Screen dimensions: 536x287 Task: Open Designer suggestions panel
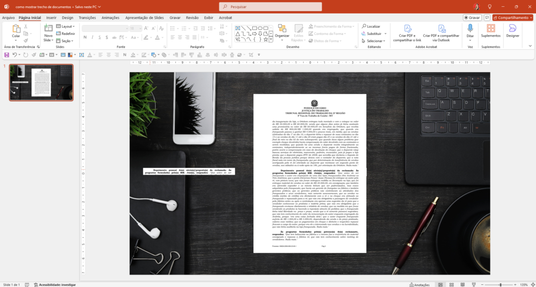tap(512, 31)
